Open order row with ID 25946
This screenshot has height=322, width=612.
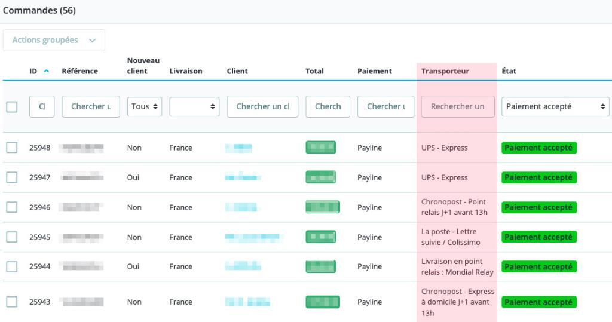39,207
